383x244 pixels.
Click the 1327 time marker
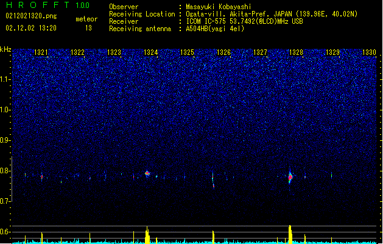pyautogui.click(x=260, y=52)
